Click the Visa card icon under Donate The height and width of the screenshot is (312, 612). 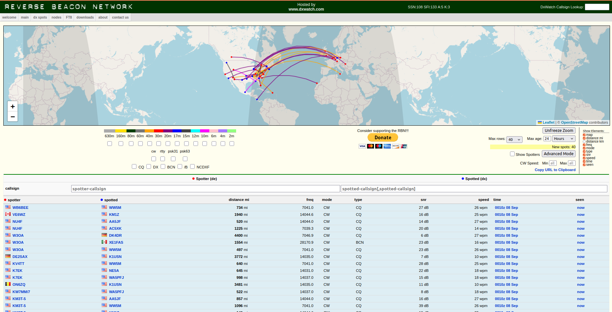[x=362, y=146]
